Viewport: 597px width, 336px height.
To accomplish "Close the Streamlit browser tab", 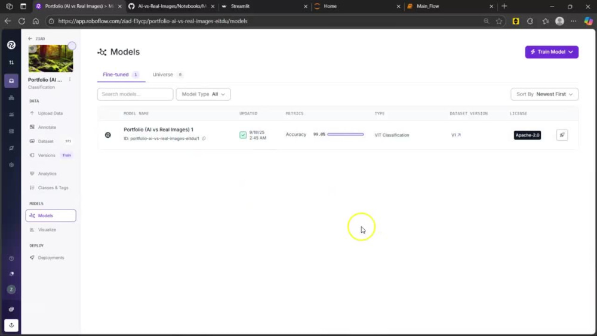I will coord(305,7).
